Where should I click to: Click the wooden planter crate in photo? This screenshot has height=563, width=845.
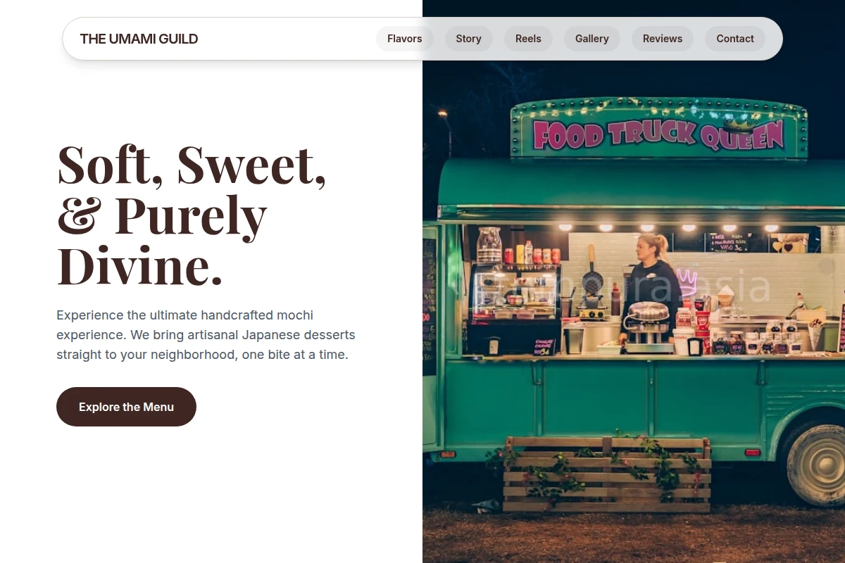click(606, 474)
